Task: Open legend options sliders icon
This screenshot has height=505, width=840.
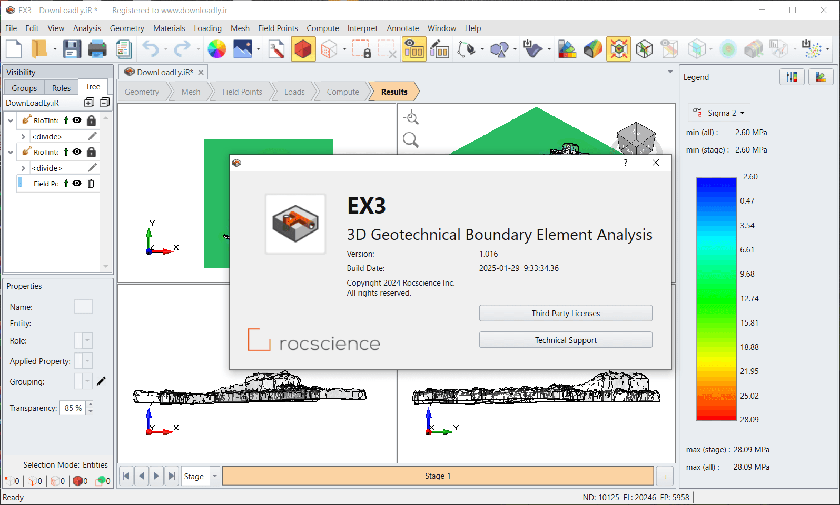Action: [792, 77]
